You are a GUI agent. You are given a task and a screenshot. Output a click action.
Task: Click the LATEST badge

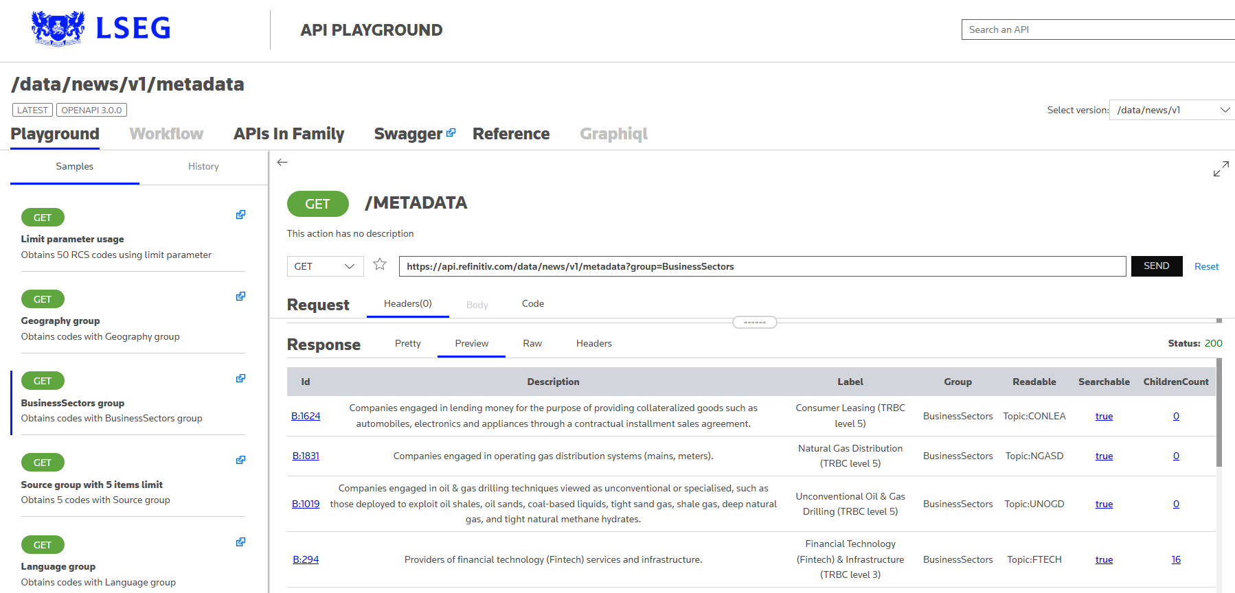[x=32, y=110]
